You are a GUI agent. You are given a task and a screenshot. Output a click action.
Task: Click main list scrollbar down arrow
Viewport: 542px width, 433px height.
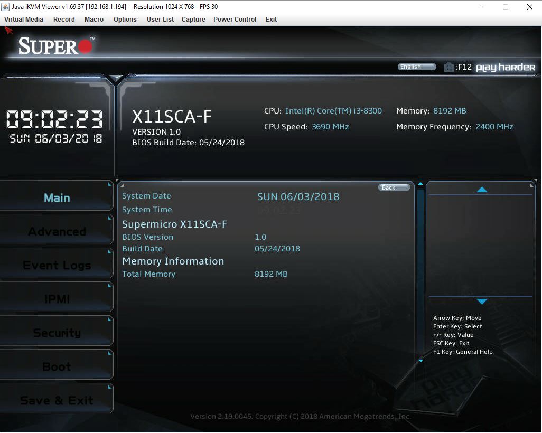(420, 361)
